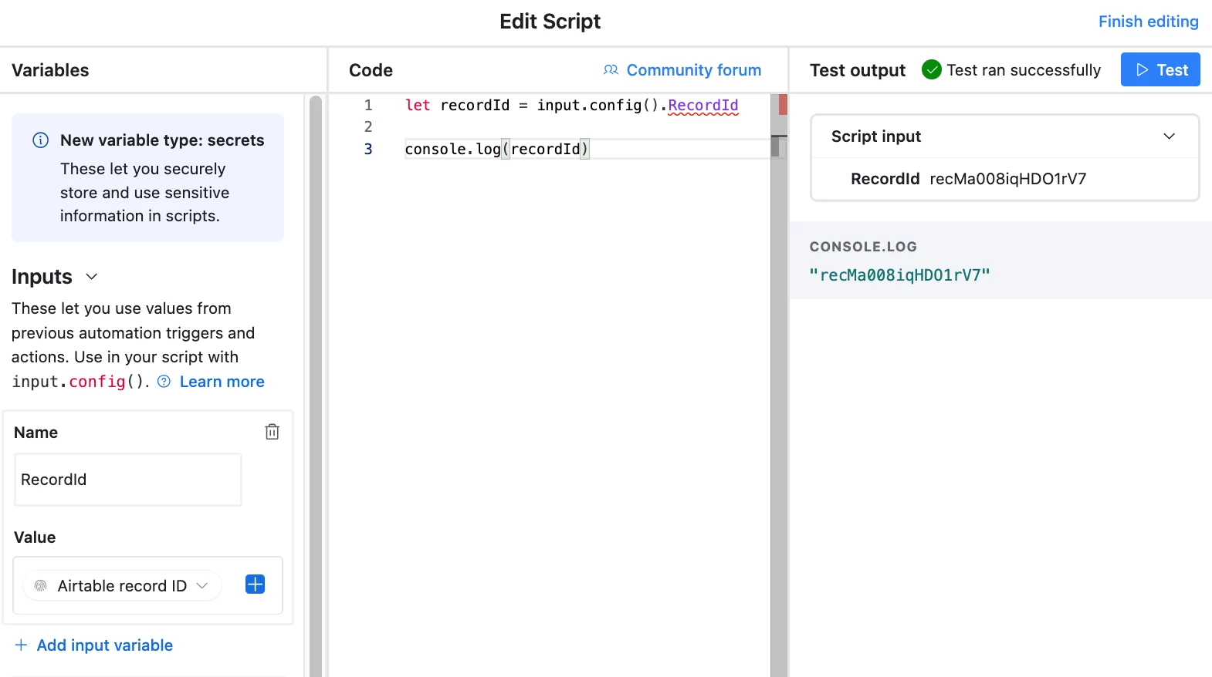Click the Community forum people icon
Screen dimensions: 1212x677
pos(611,70)
